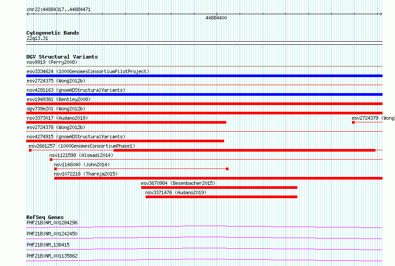Click the red bar of nsv4274915
The height and width of the screenshot is (266, 395).
point(125,141)
